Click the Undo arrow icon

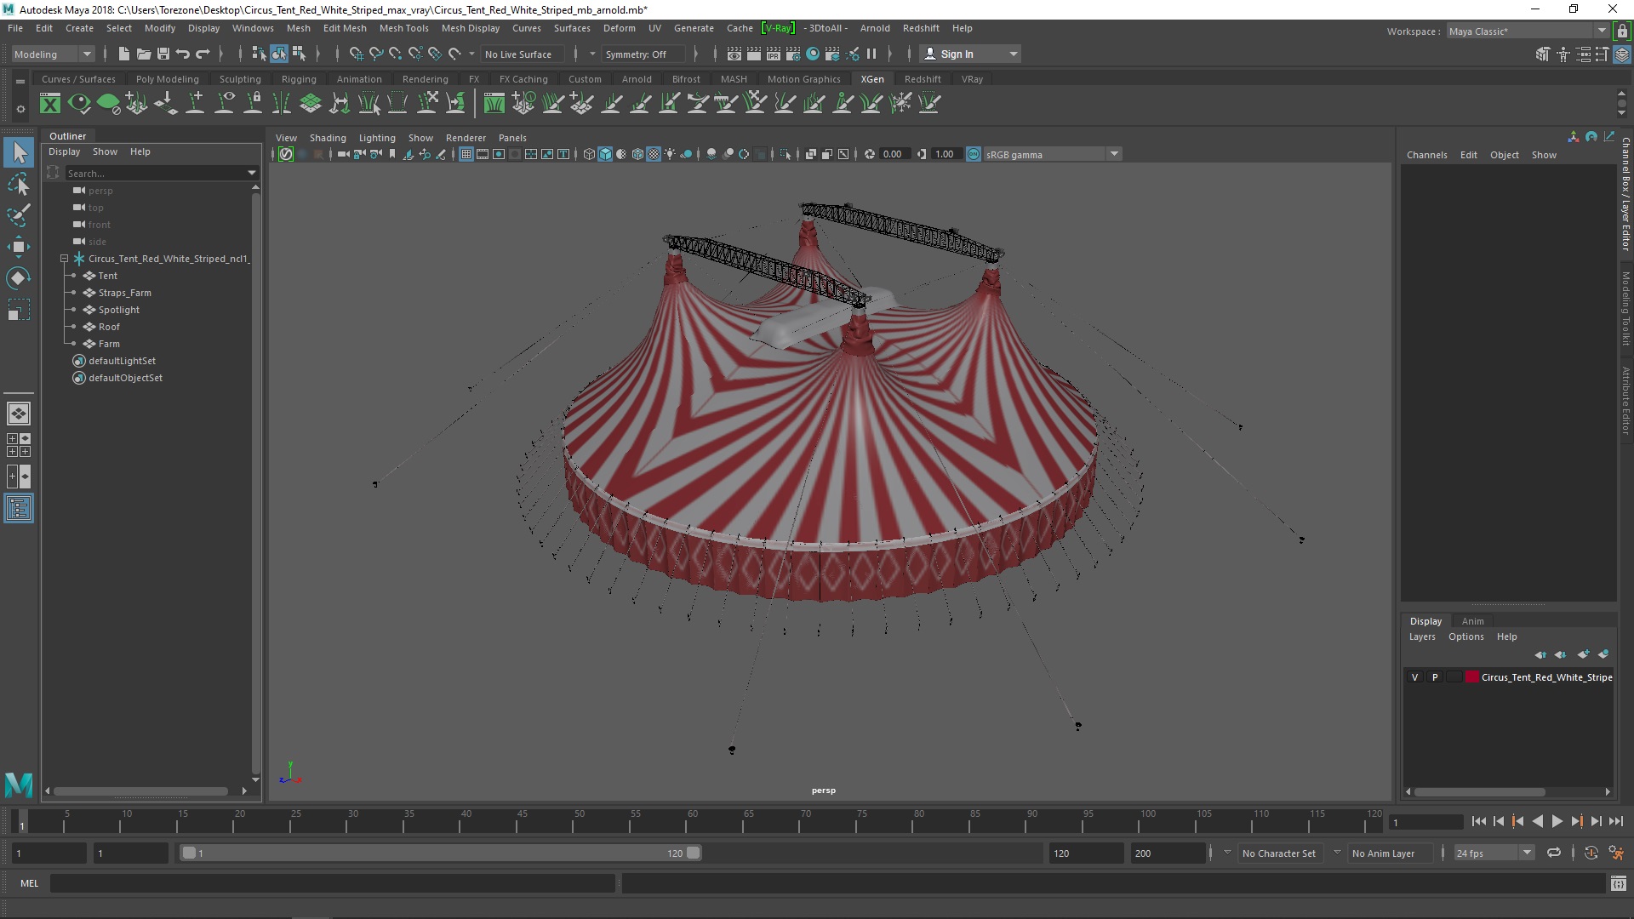pos(183,54)
